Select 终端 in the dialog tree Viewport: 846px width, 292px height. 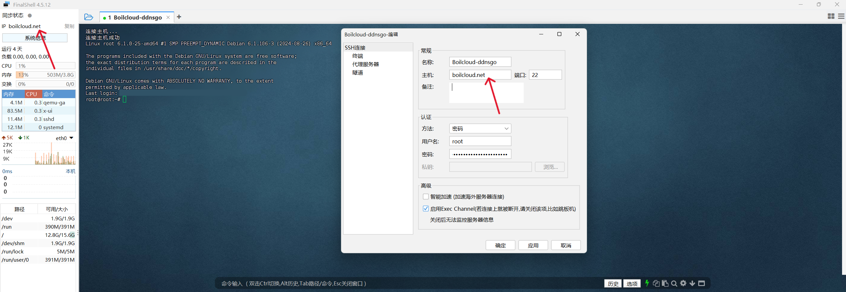(358, 56)
